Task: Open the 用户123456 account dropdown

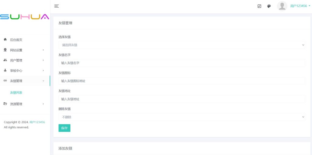Action: coord(300,6)
